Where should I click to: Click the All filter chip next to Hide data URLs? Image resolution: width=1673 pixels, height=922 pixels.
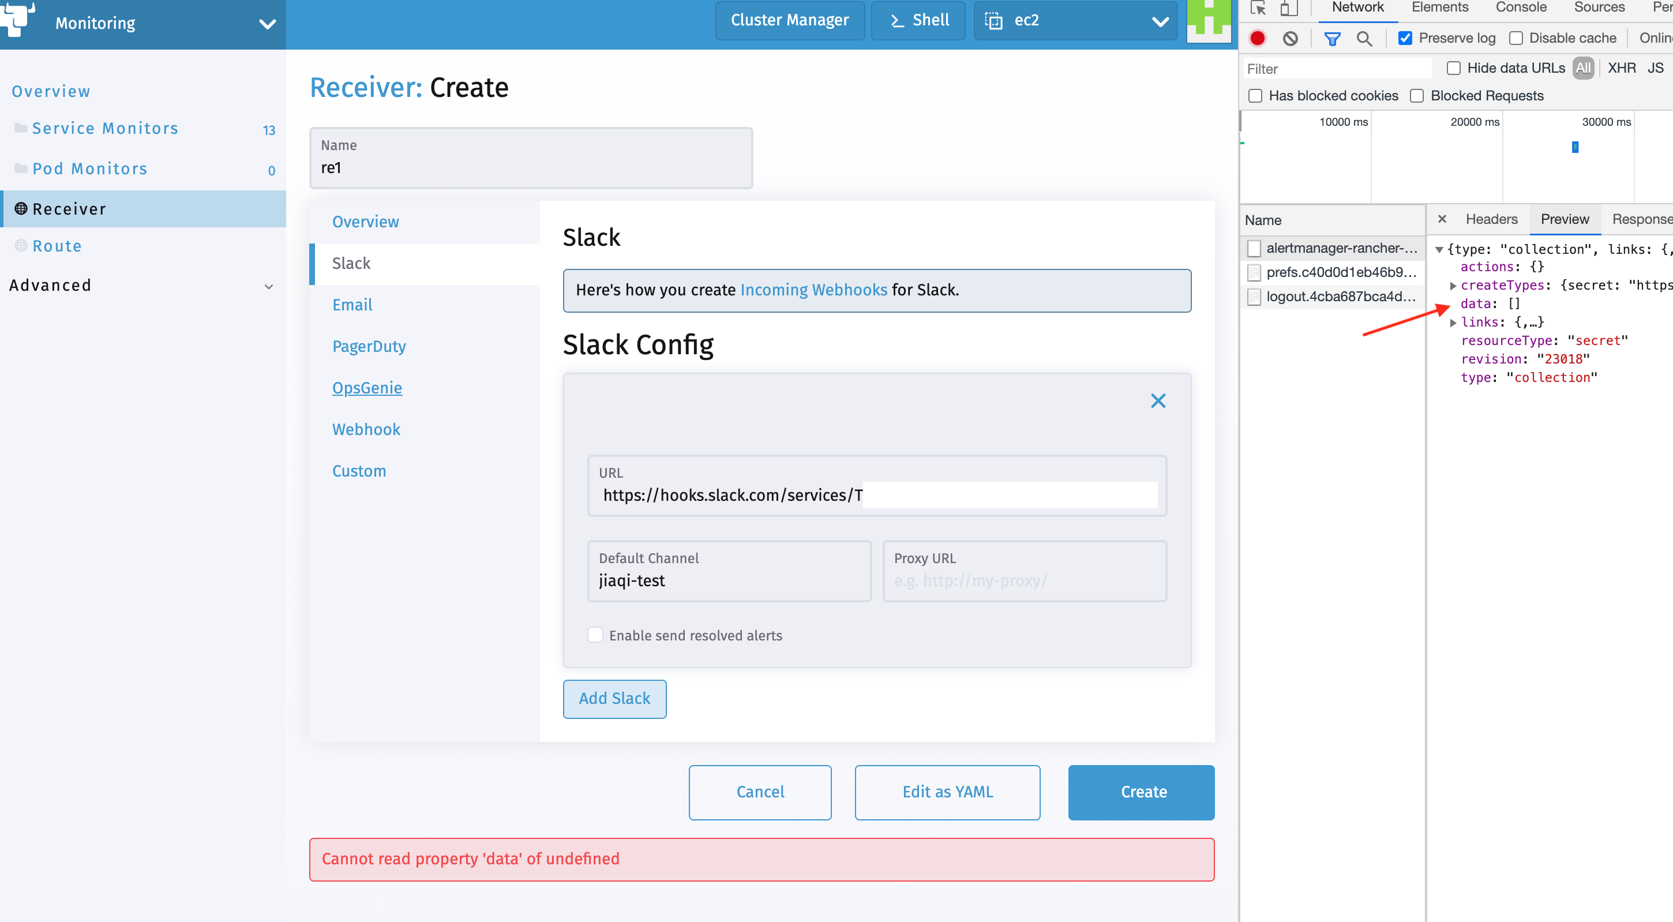(1584, 68)
